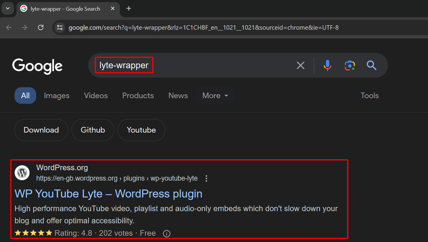428x242 pixels.
Task: Switch to Videos results
Action: 96,96
